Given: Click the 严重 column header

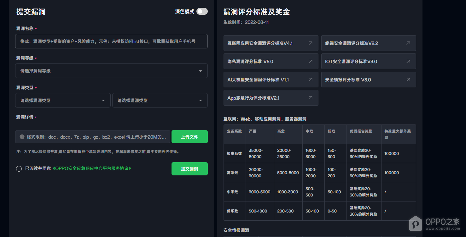Looking at the screenshot, I should pos(260,134).
